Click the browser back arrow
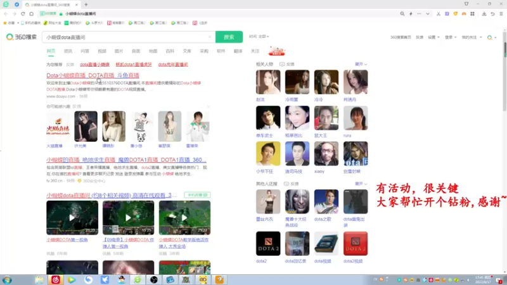507x285 pixels. pyautogui.click(x=6, y=14)
